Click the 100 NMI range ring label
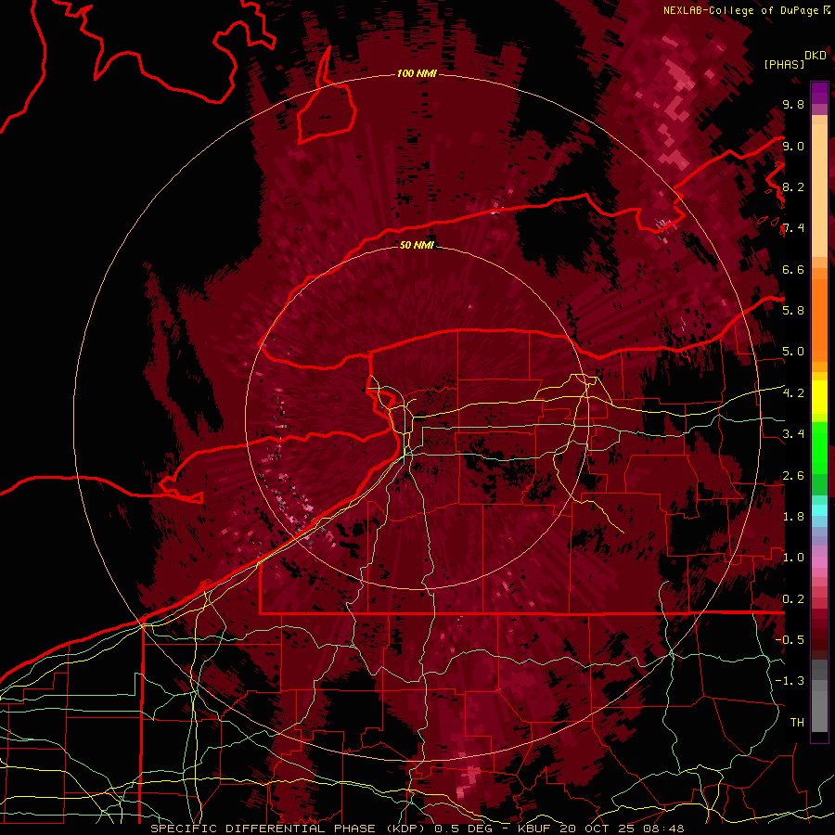This screenshot has height=835, width=835. point(417,73)
